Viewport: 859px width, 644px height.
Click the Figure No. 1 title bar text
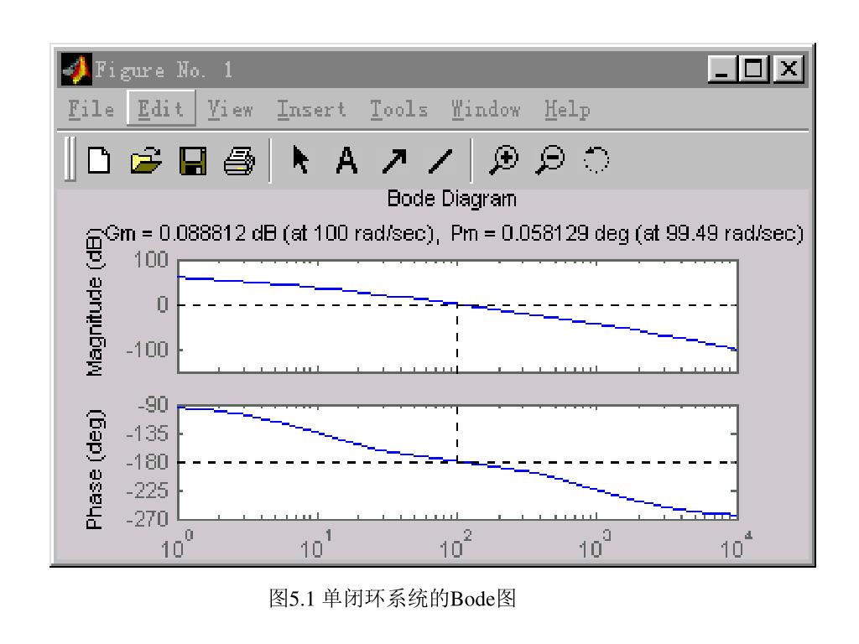[x=164, y=70]
